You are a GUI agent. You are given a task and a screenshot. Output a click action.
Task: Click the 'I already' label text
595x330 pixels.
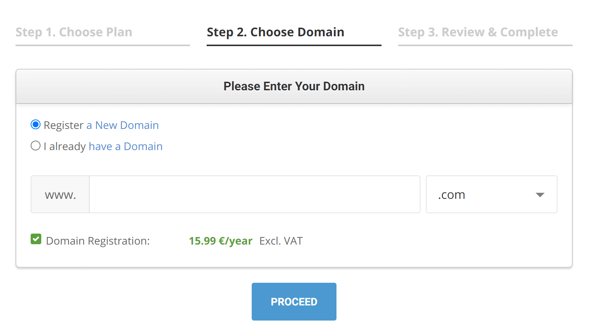tap(65, 146)
